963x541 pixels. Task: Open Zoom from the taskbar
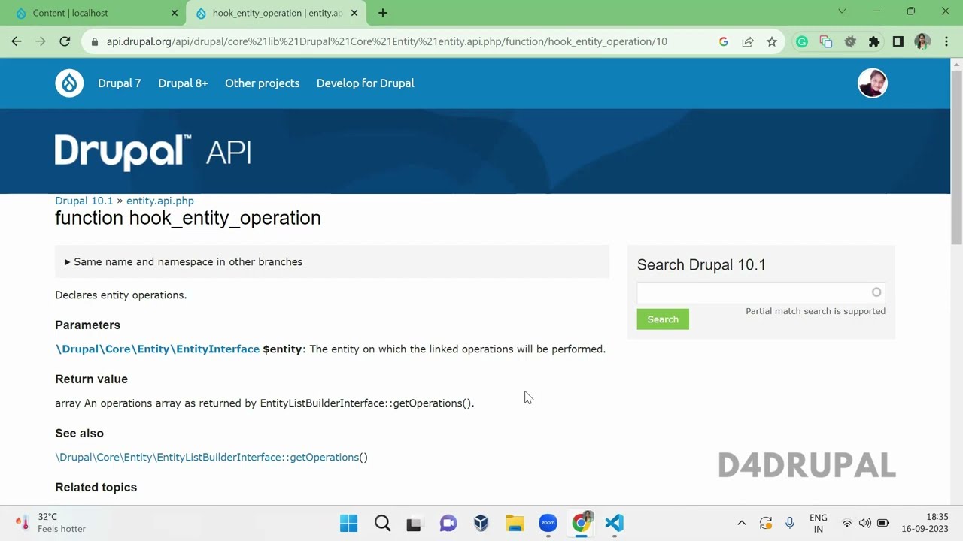click(x=548, y=523)
